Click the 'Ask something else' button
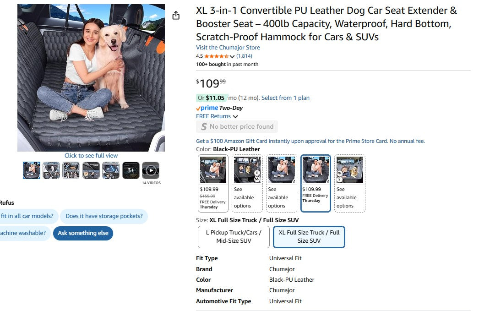 [x=83, y=233]
